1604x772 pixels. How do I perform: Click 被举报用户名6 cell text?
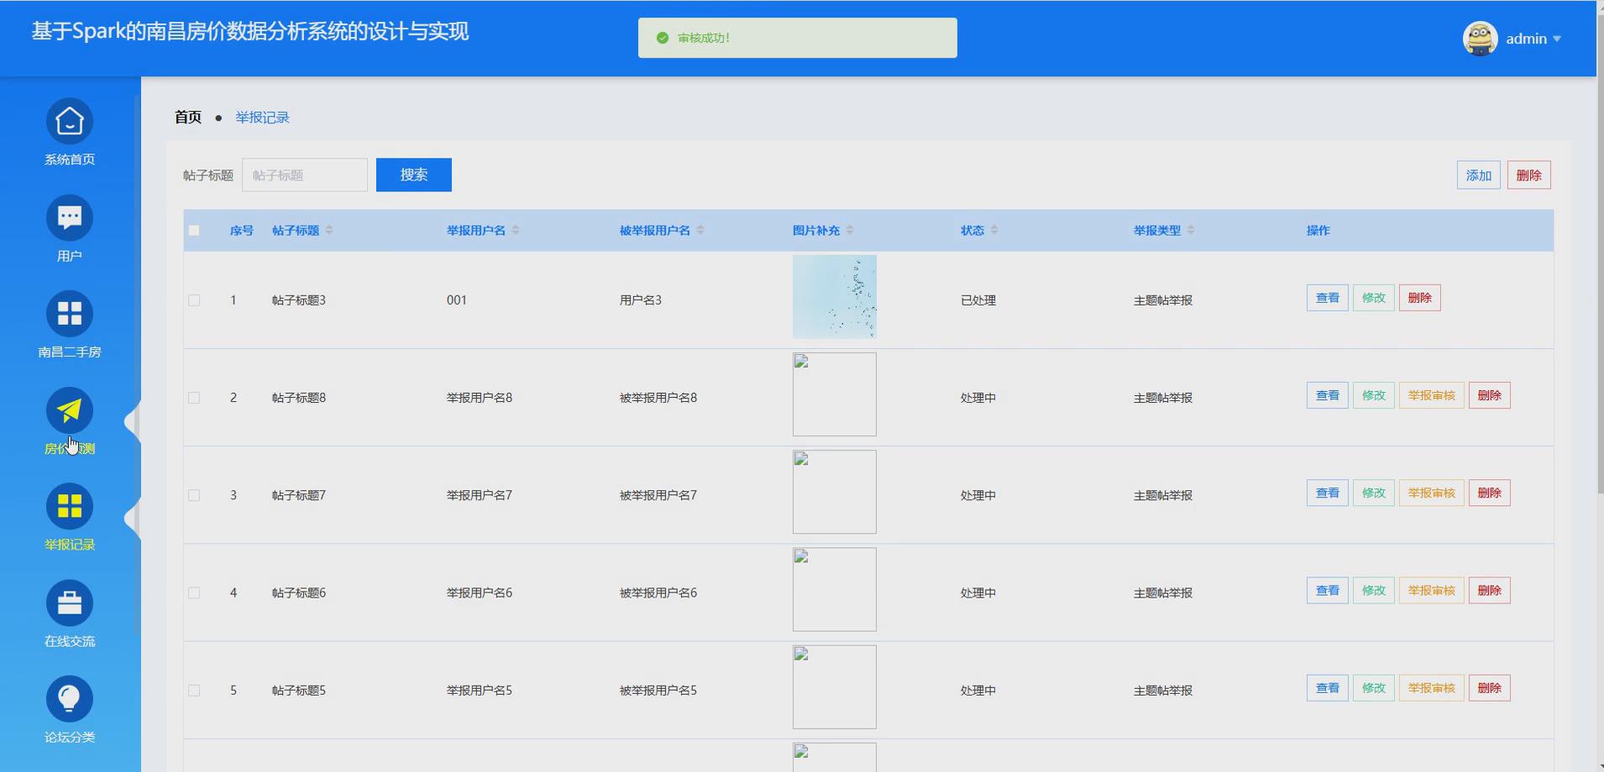click(x=658, y=592)
